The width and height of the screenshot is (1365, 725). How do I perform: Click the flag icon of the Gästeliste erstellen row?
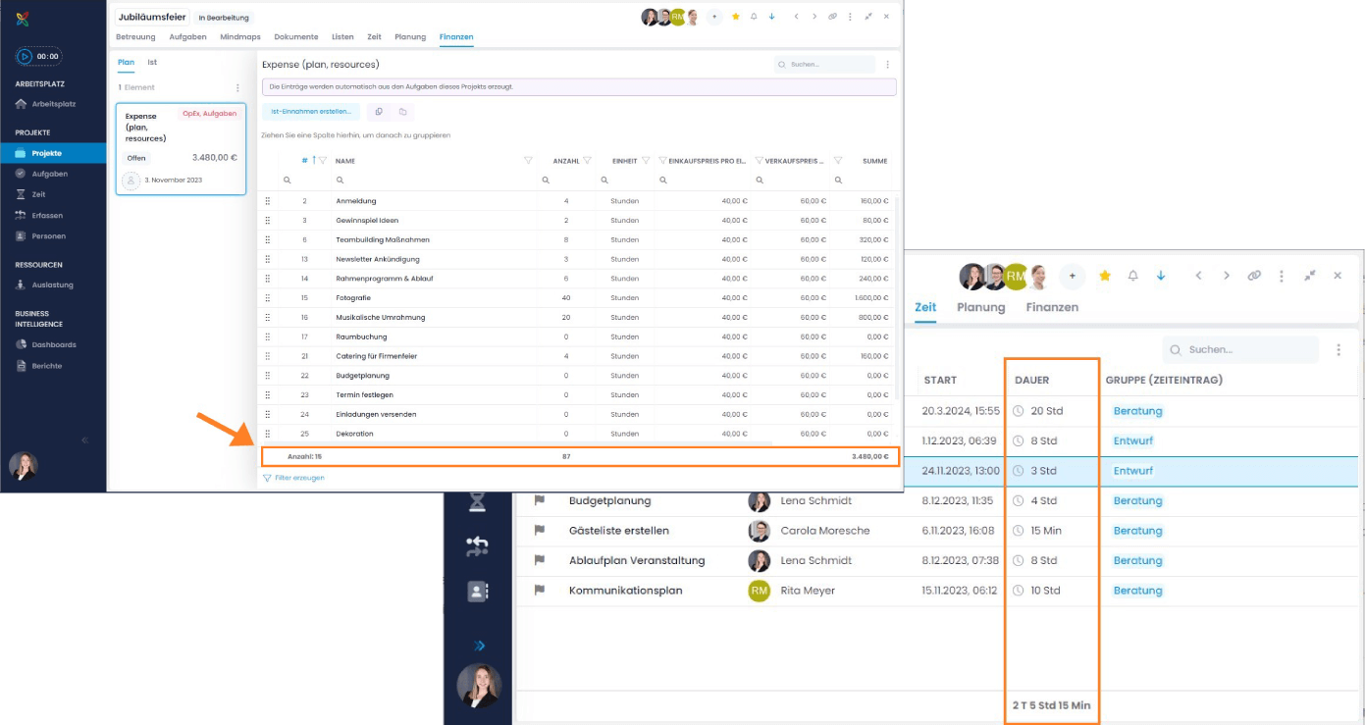539,531
